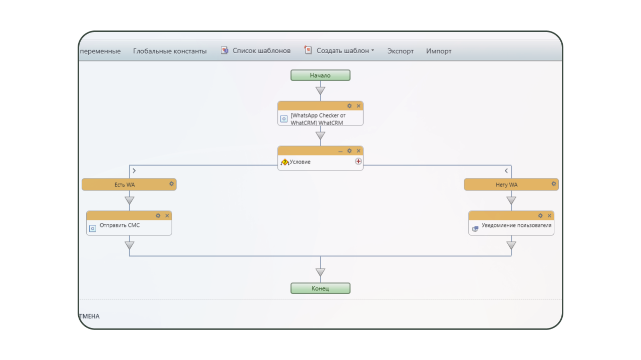Open settings gear of WhatsApp Checker block
The width and height of the screenshot is (641, 360).
tap(350, 106)
